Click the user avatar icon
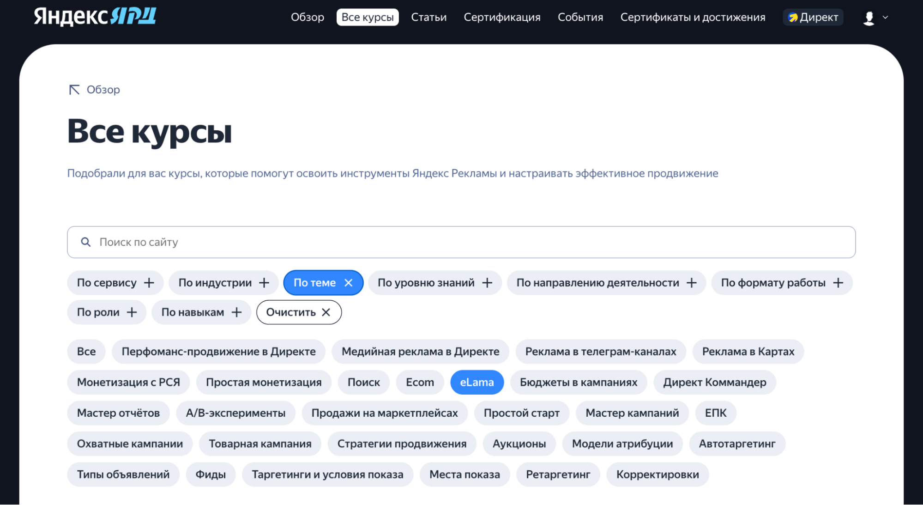Screen dimensions: 923x505 (x=869, y=18)
